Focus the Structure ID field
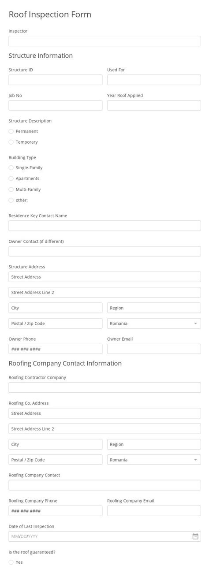Screen dimensions: 209x573 point(56,80)
